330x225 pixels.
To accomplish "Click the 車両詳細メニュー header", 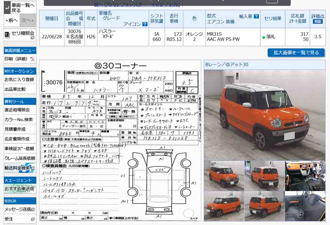I will click(x=20, y=51).
